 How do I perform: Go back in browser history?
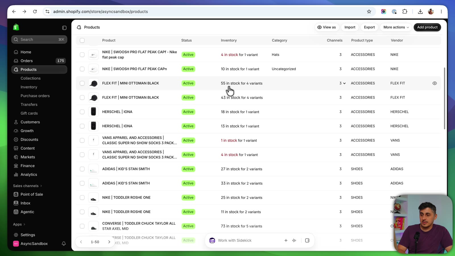coord(14,12)
